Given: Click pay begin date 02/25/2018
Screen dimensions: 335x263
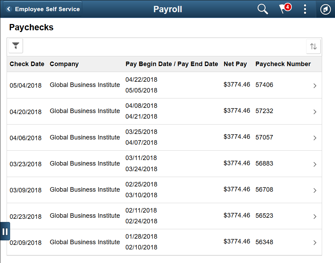Looking at the screenshot, I should (142, 184).
